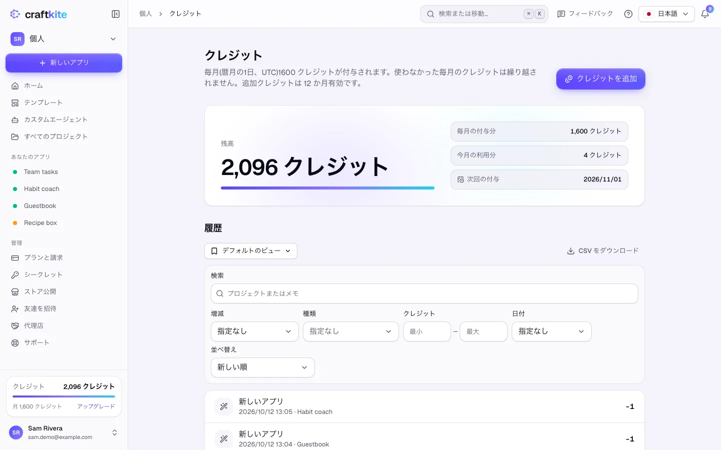Screen dimensions: 721x450
Task: Click the アップグレード link
Action: 96,406
